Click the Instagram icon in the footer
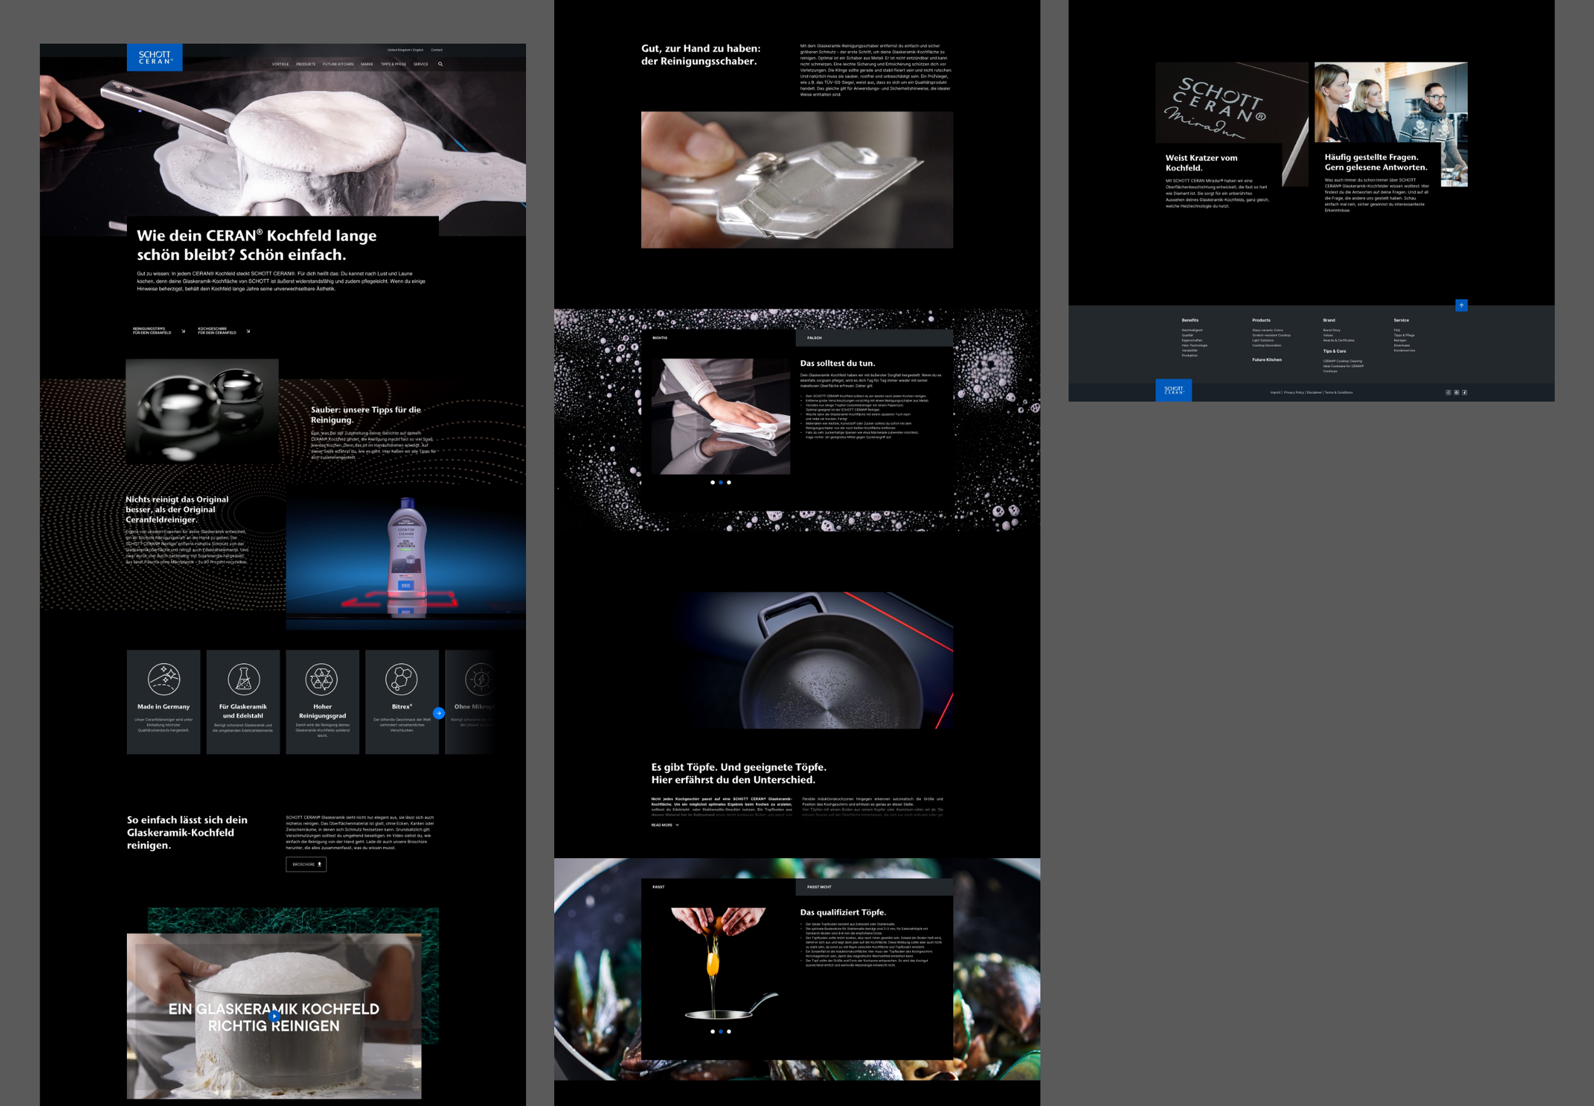The height and width of the screenshot is (1106, 1594). 1449,393
